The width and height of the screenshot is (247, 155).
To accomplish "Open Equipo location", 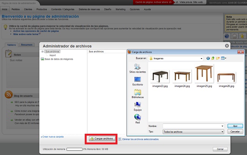I will click(138, 106).
